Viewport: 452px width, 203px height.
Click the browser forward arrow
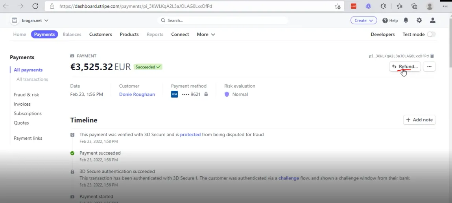point(20,6)
